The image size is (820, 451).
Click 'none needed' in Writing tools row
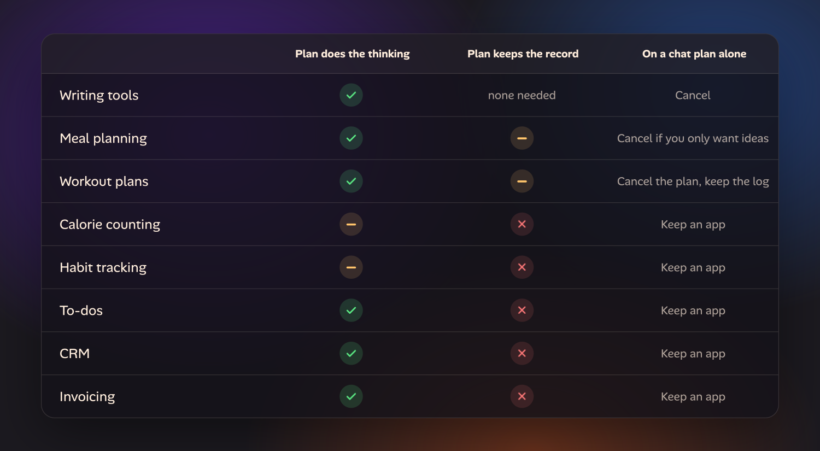(x=522, y=95)
